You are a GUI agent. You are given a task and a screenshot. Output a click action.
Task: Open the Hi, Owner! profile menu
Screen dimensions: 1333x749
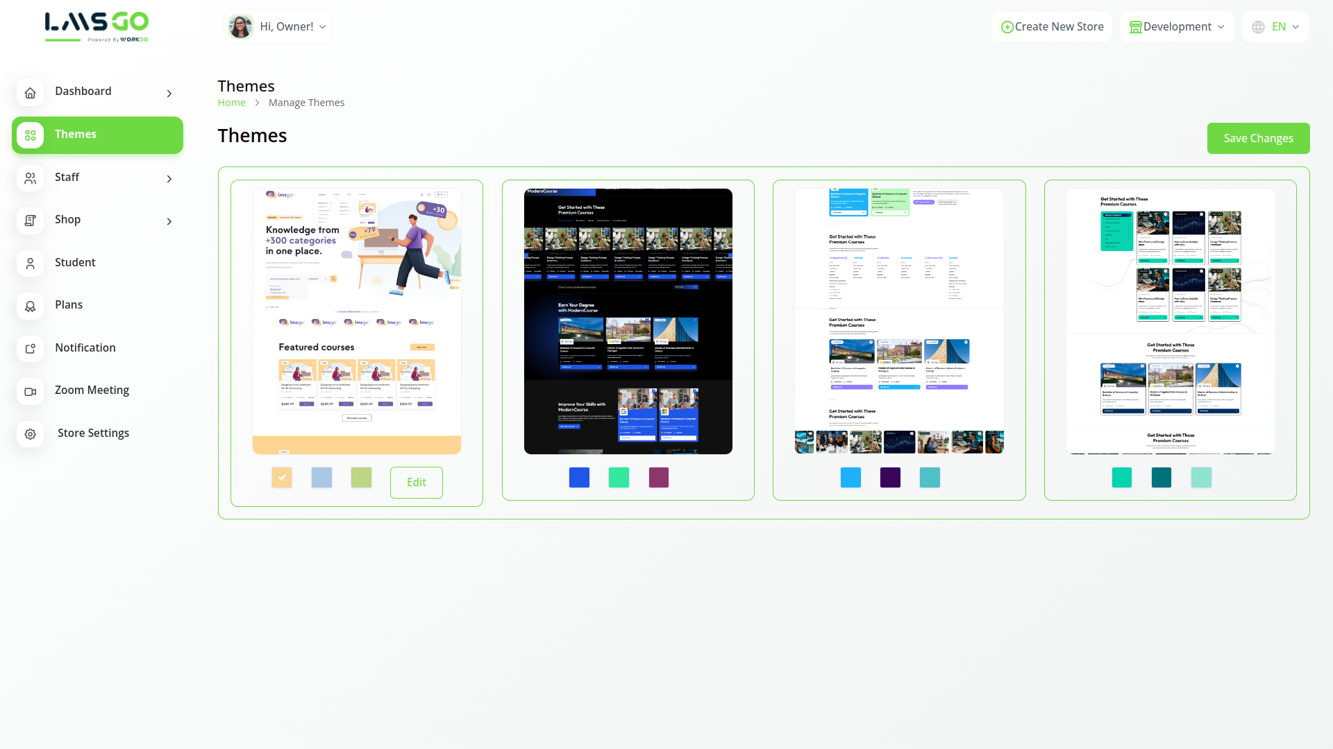pyautogui.click(x=278, y=27)
